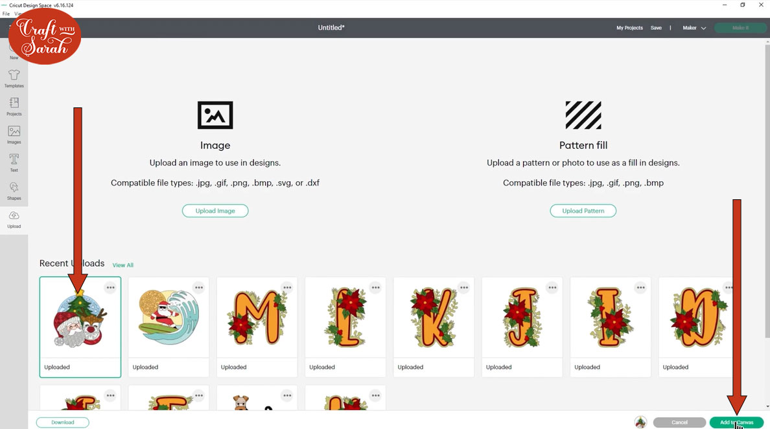This screenshot has width=770, height=429.
Task: Open options menu on letter M thumbnail
Action: pos(287,288)
